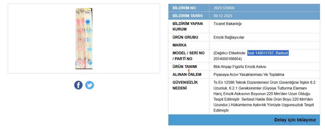325x129 pixels.
Task: Click the "Emzik Bağlayıcılar" product group value
Action: (x=229, y=37)
